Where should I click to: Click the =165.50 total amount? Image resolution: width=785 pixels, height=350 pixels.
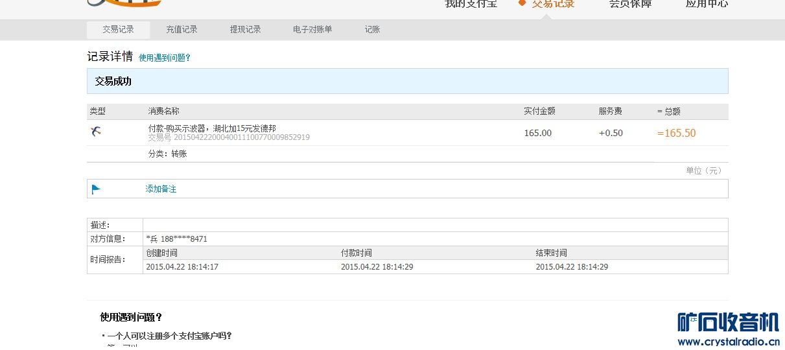[676, 134]
